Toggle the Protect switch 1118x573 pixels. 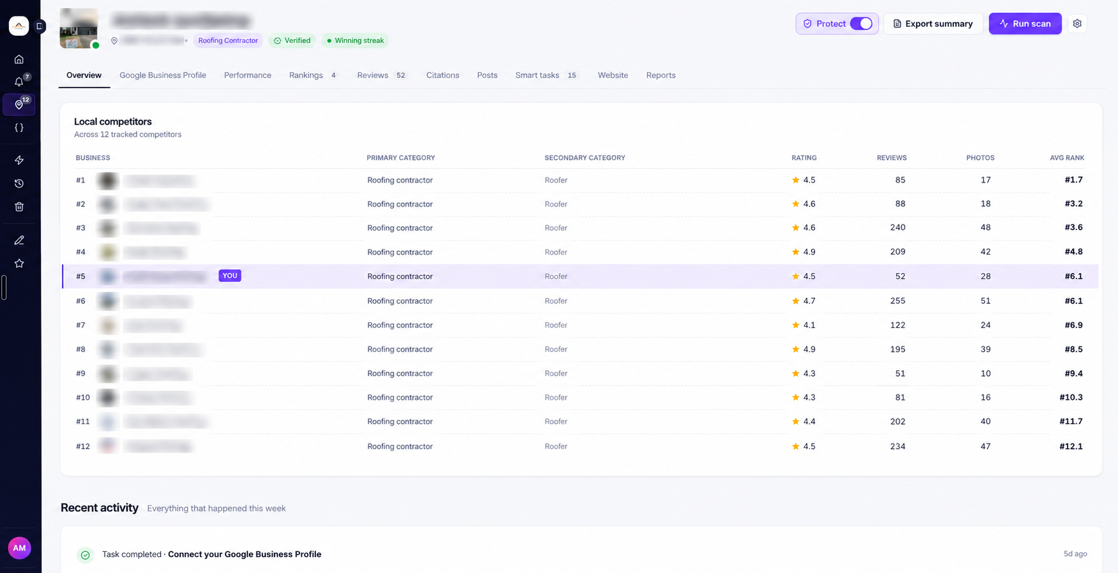tap(861, 24)
